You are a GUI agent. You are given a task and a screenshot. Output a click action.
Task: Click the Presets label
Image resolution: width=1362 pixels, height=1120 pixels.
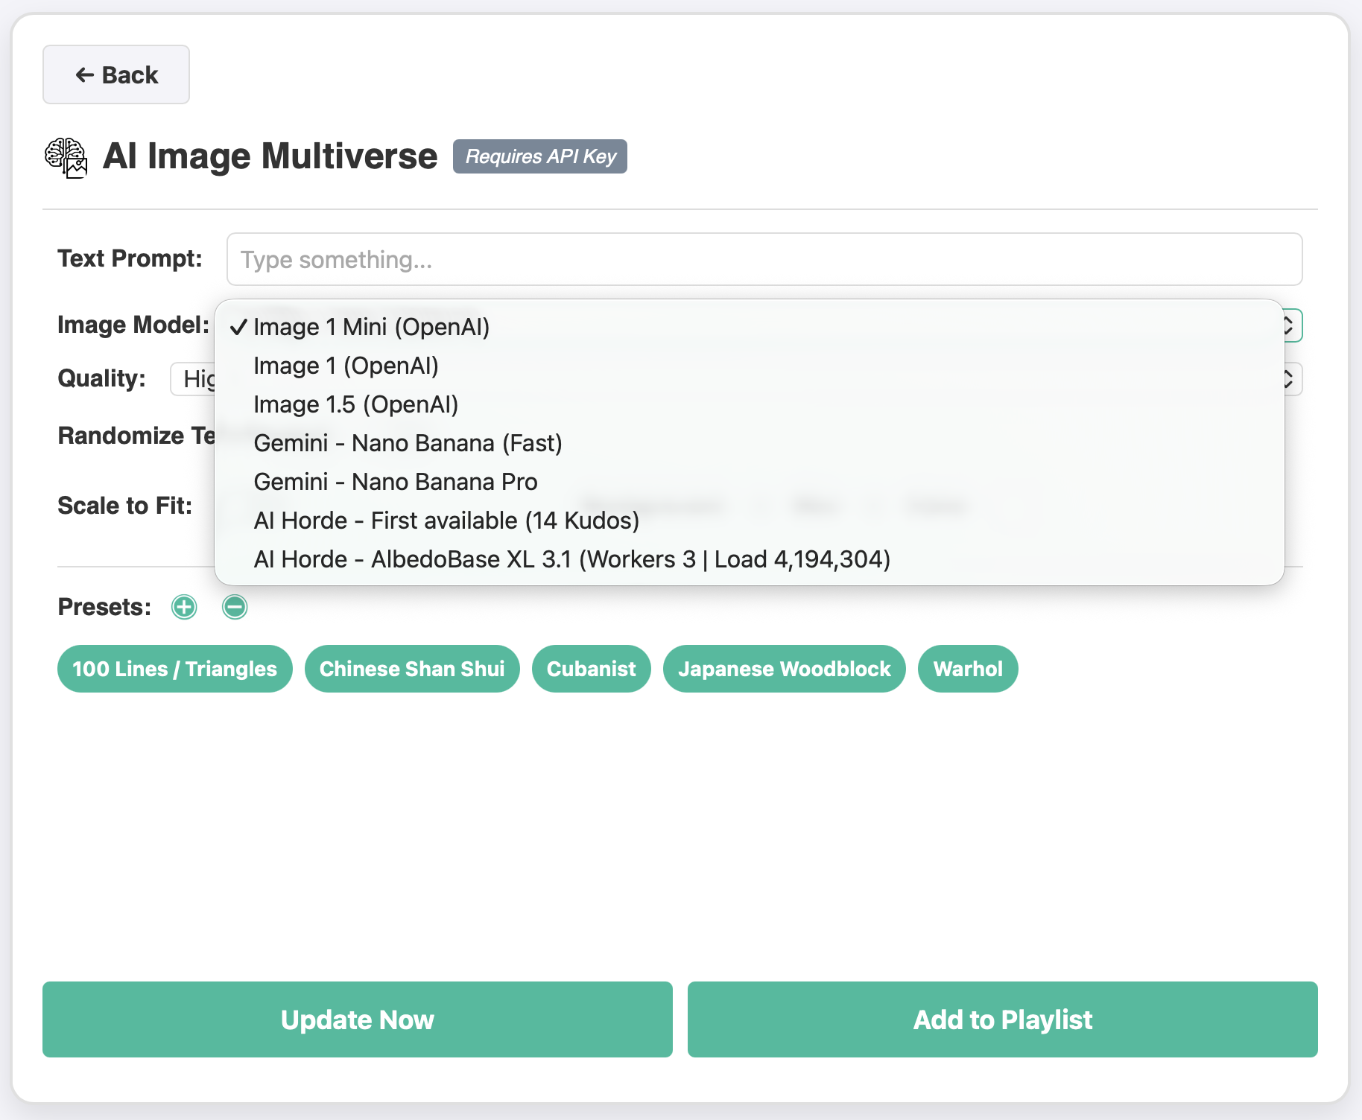click(x=104, y=607)
